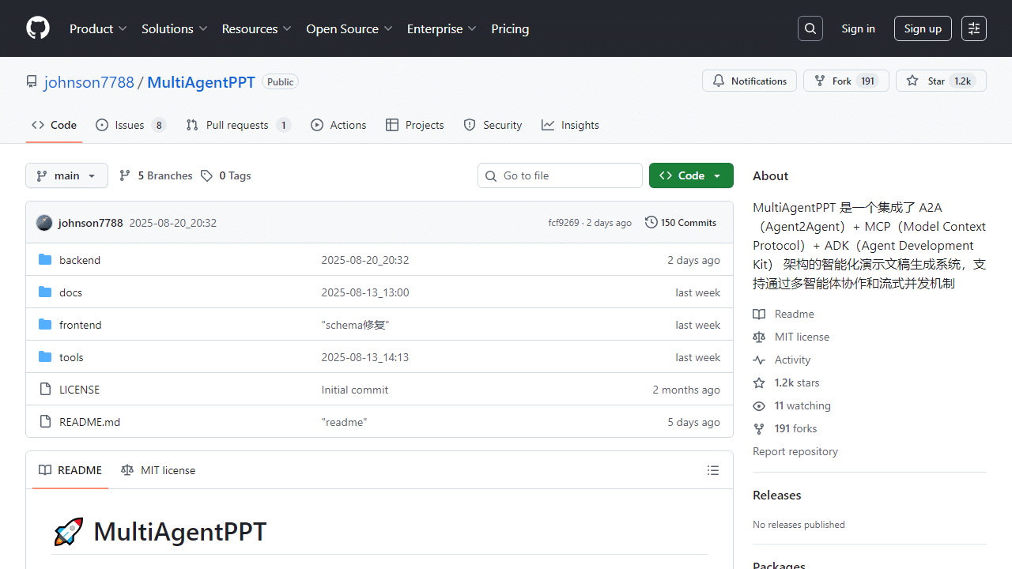Select the README tab in file viewer
Screen dimensions: 1012x569
(70, 470)
